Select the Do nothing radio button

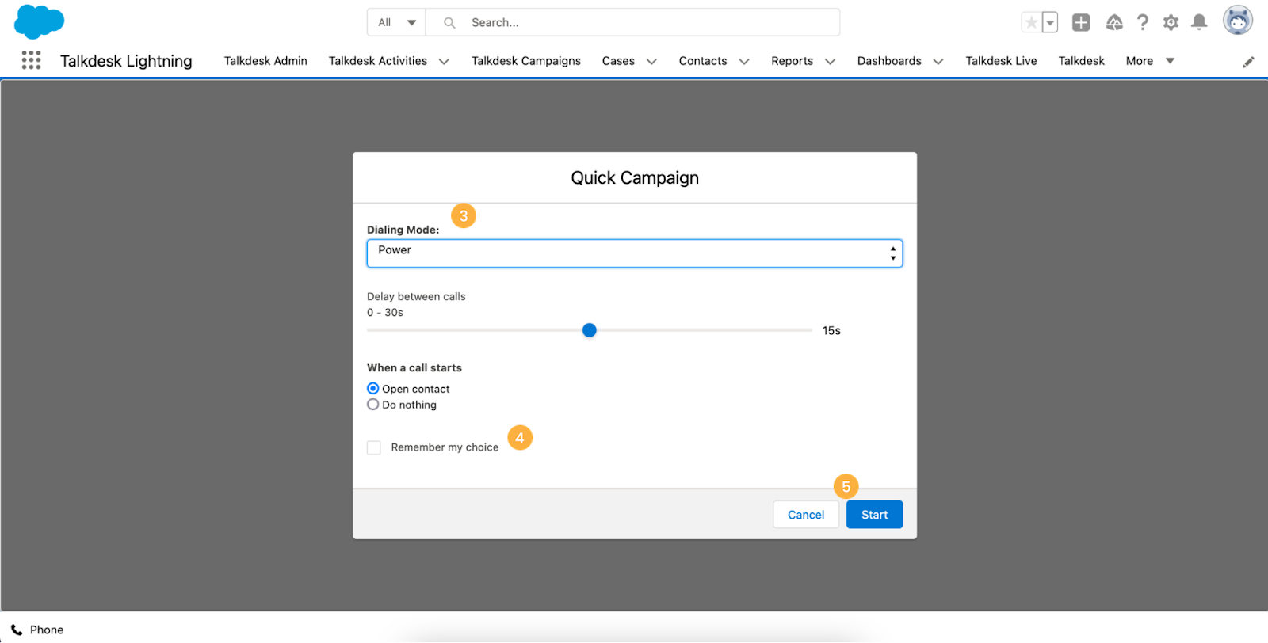[372, 405]
